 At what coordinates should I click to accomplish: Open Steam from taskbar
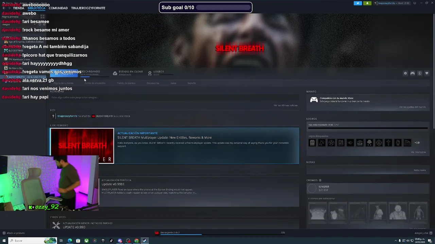pos(144,241)
